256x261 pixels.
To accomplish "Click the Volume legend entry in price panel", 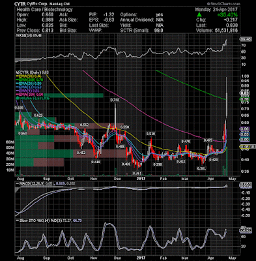I will coord(33,99).
